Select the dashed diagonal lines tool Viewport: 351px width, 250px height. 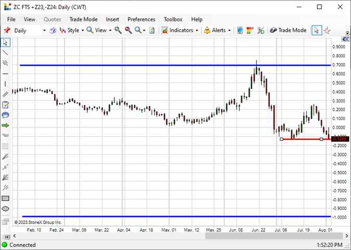5,188
